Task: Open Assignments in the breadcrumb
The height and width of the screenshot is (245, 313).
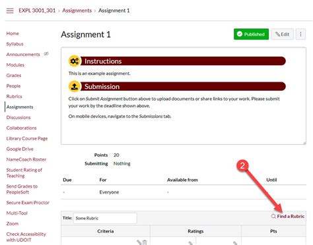Action: [77, 11]
